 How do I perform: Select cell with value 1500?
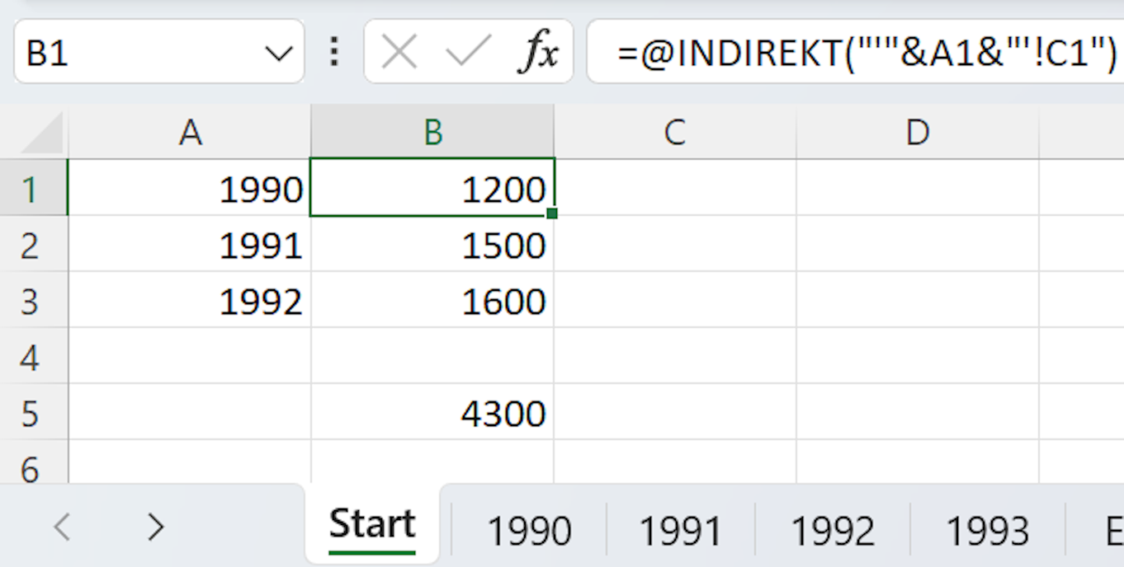pos(432,245)
